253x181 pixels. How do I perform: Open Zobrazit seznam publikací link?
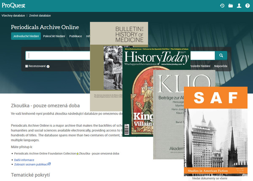click(x=31, y=165)
